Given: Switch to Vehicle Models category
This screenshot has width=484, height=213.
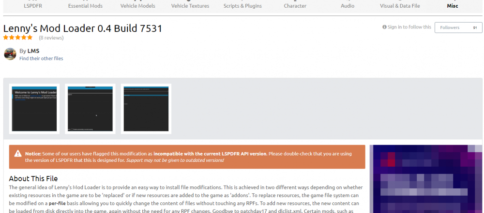Looking at the screenshot, I should click(137, 6).
